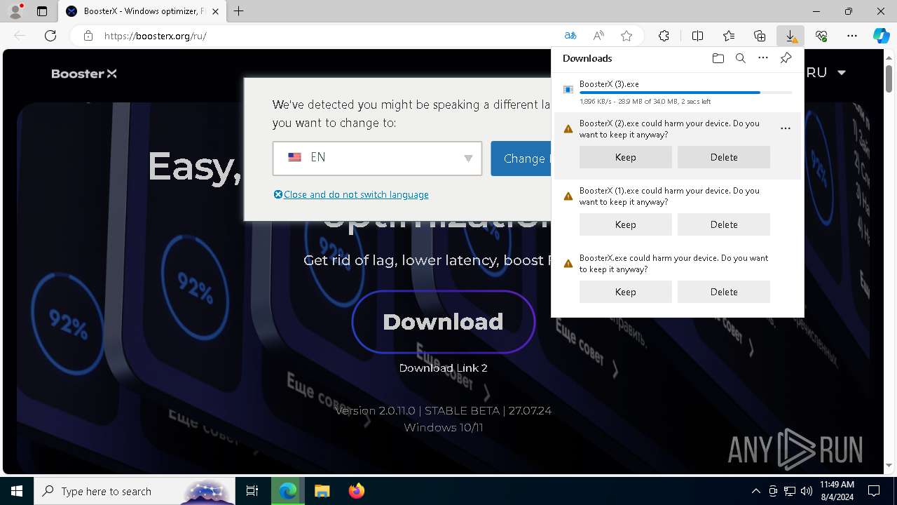Open the RU language menu on site
This screenshot has height=505, width=897.
(x=827, y=72)
